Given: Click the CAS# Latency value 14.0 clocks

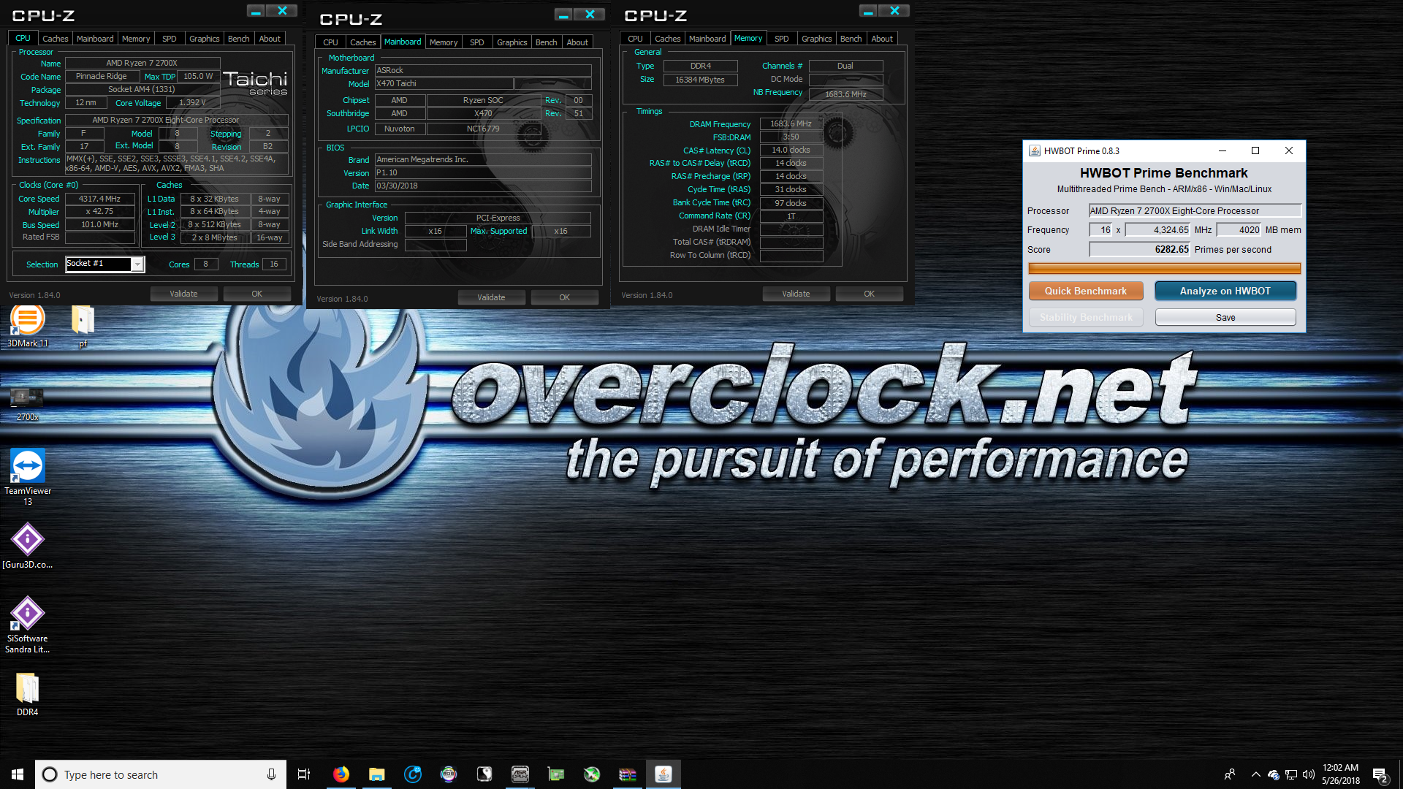Looking at the screenshot, I should [x=791, y=150].
